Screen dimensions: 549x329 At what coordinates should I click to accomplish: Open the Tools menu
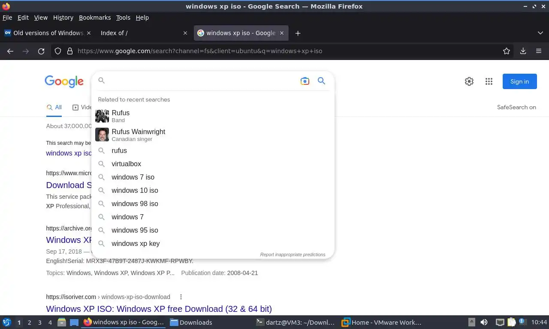[x=123, y=18]
